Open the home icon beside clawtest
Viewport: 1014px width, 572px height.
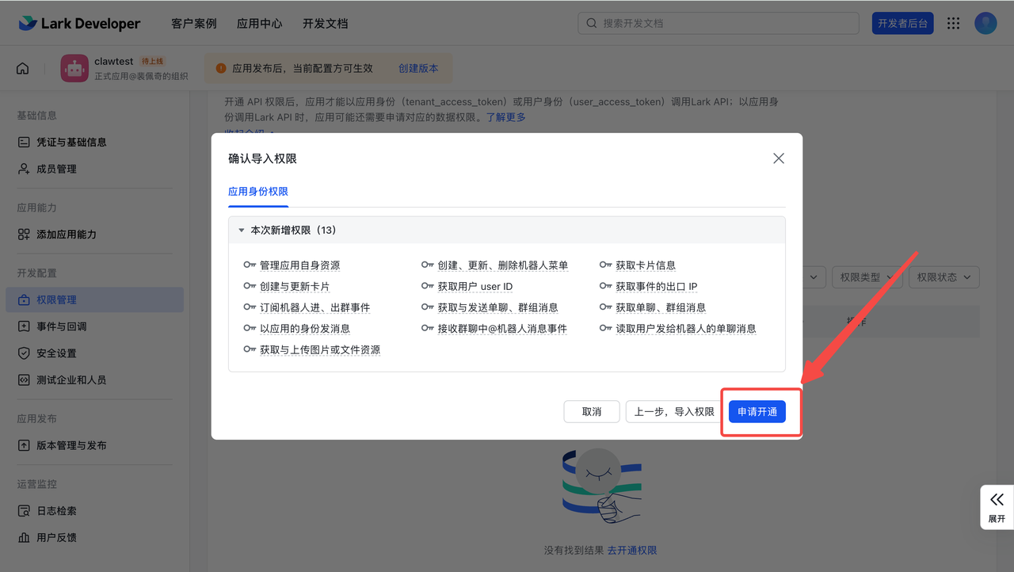point(22,68)
